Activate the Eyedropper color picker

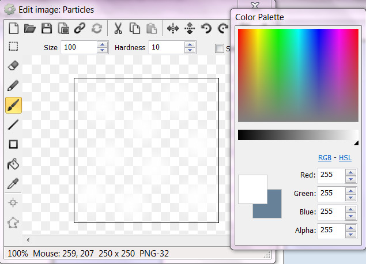point(14,184)
